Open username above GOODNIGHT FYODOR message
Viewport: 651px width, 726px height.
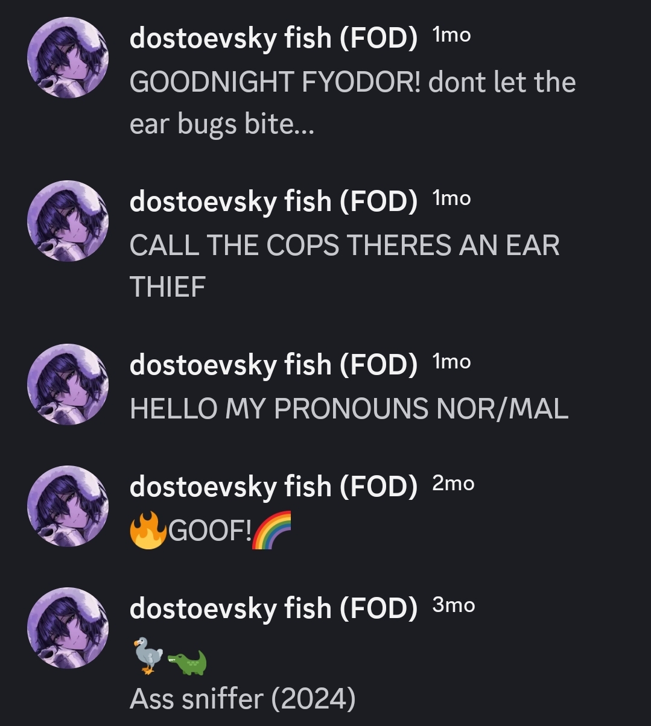(273, 39)
